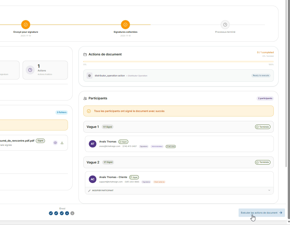290x225 pixels.
Task: Click the AC avatar of Anaïs Thomas - Cliente
Action: click(92, 179)
